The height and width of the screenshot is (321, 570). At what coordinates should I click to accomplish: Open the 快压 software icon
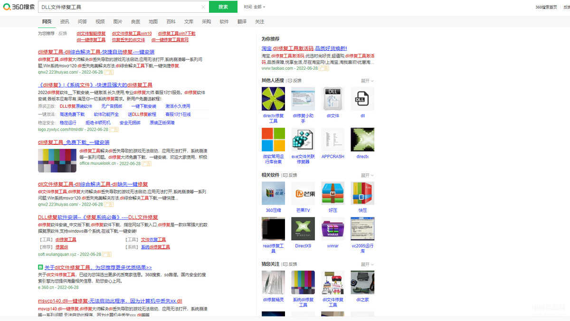(x=362, y=193)
